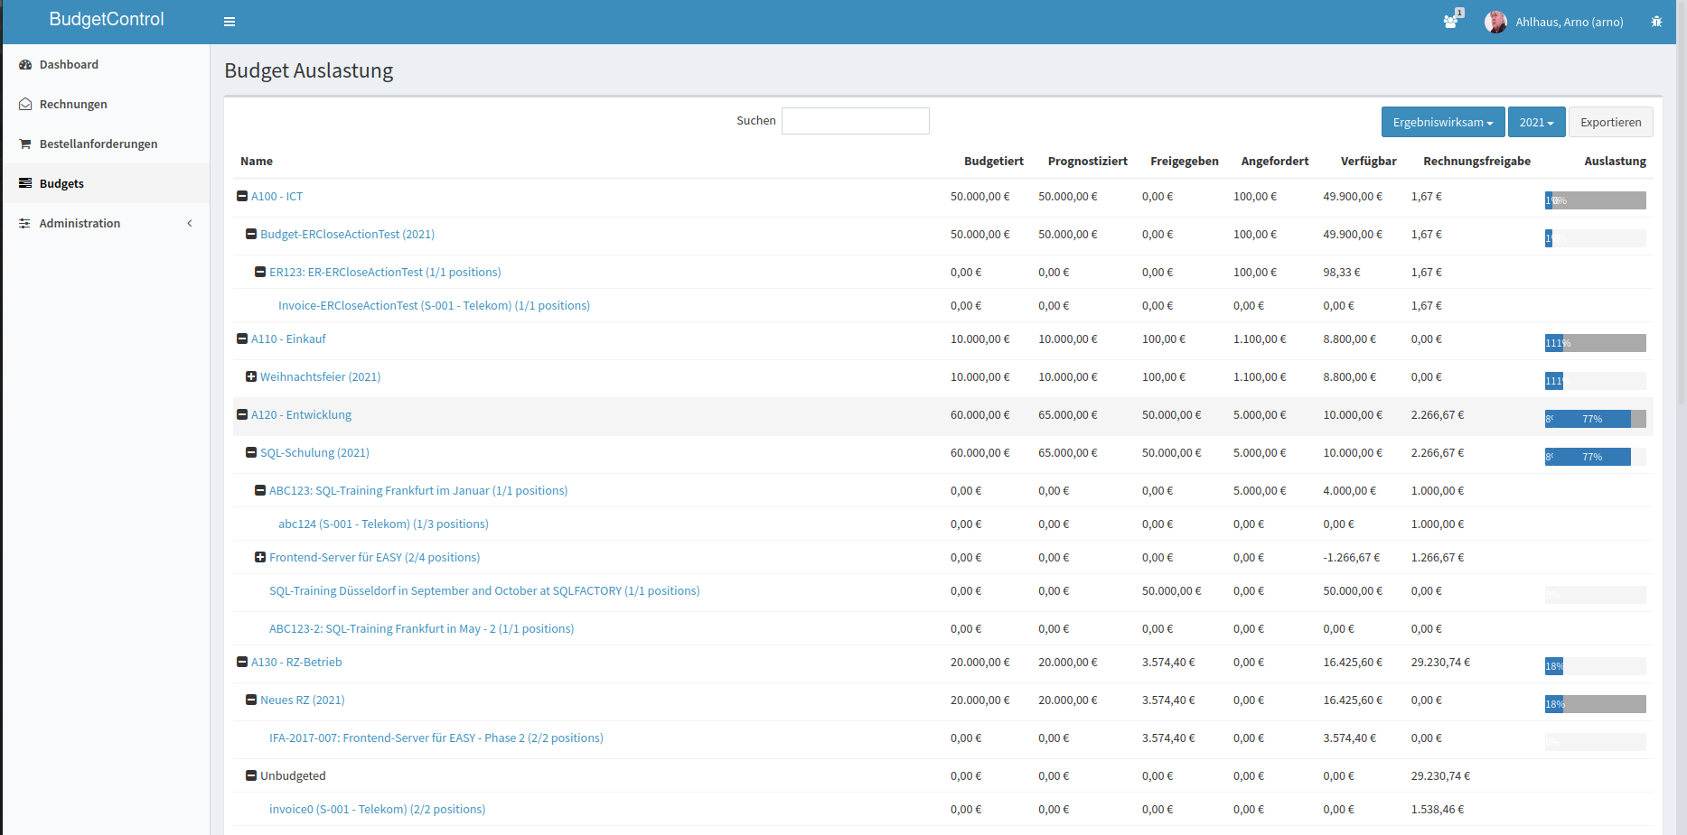Click the 1.538,46 € Rechnungsfreigabe value
The height and width of the screenshot is (835, 1687).
[1438, 809]
